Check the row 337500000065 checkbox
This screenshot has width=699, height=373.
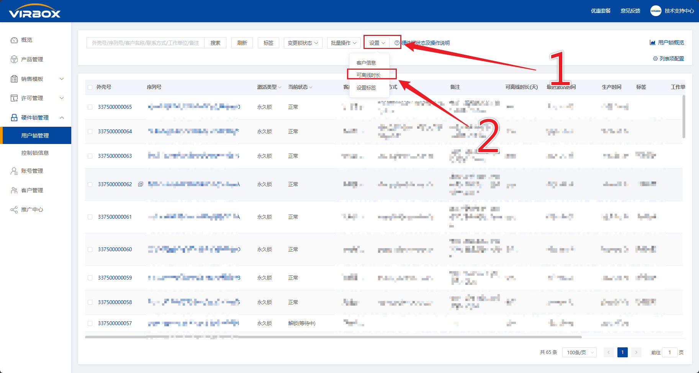point(90,107)
